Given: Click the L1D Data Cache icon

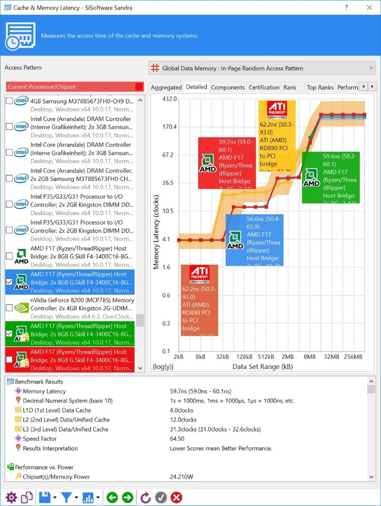Looking at the screenshot, I should coord(18,410).
